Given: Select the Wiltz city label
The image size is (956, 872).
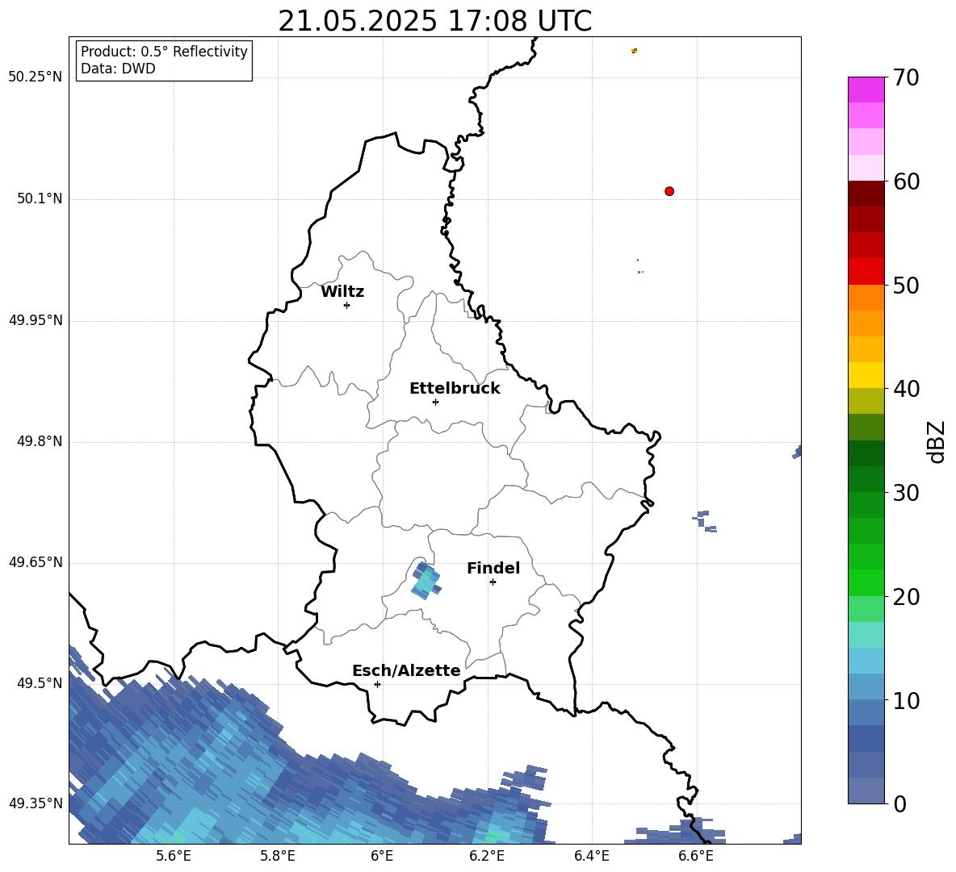Looking at the screenshot, I should [x=342, y=292].
